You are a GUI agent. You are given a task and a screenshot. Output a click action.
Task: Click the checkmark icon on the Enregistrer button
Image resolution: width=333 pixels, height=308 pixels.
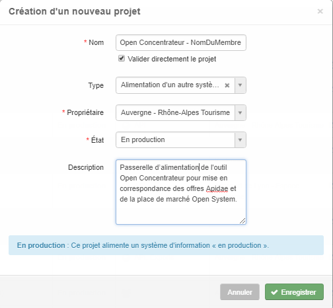click(274, 292)
